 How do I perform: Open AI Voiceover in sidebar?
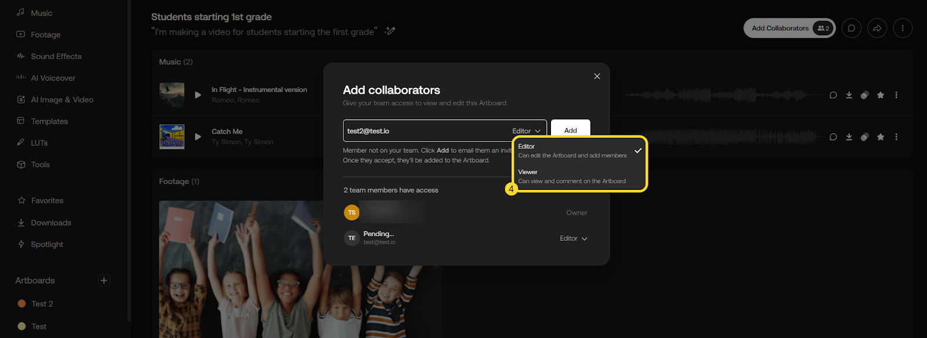point(53,78)
